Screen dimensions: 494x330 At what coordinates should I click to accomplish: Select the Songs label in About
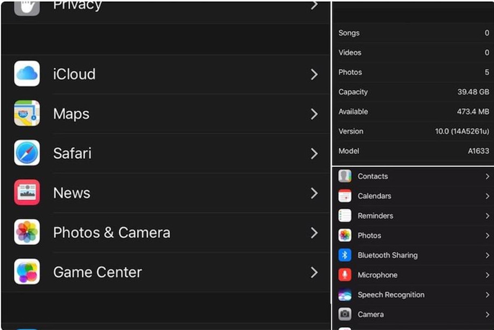click(x=349, y=33)
